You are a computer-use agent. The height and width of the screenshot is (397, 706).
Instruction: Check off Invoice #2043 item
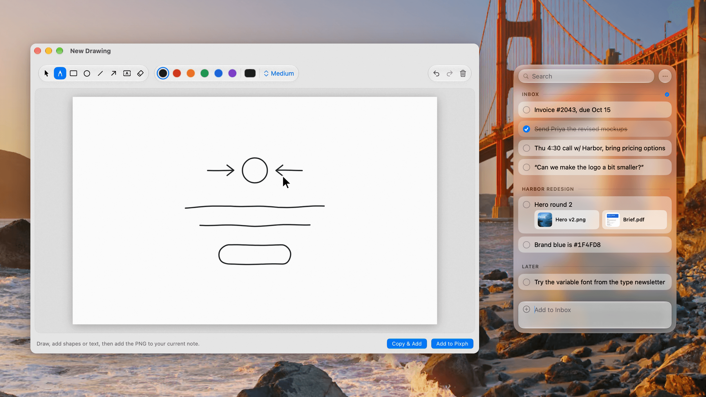pyautogui.click(x=526, y=110)
